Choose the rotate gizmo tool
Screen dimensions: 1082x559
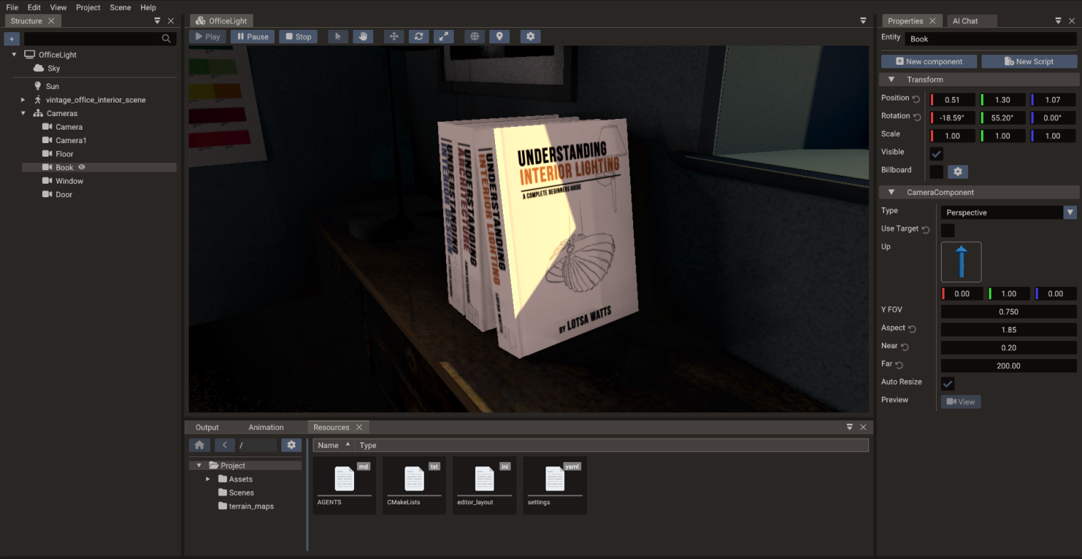point(418,36)
